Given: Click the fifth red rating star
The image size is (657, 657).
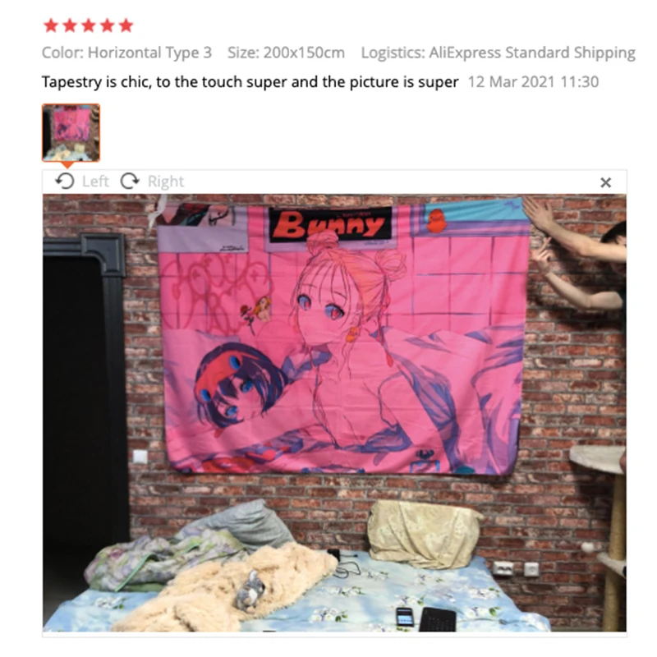Looking at the screenshot, I should pyautogui.click(x=126, y=25).
